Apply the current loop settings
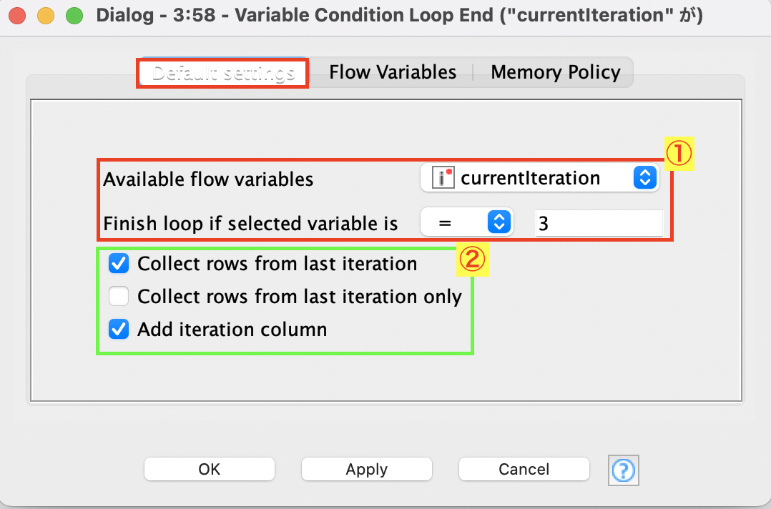Screen dimensions: 771x509 tap(366, 469)
